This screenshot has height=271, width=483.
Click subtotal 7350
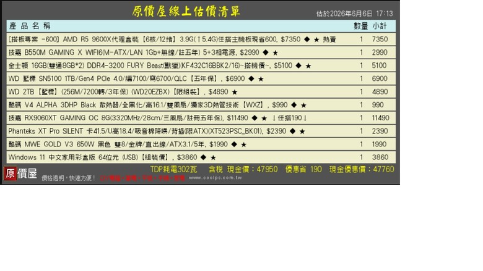click(x=380, y=40)
